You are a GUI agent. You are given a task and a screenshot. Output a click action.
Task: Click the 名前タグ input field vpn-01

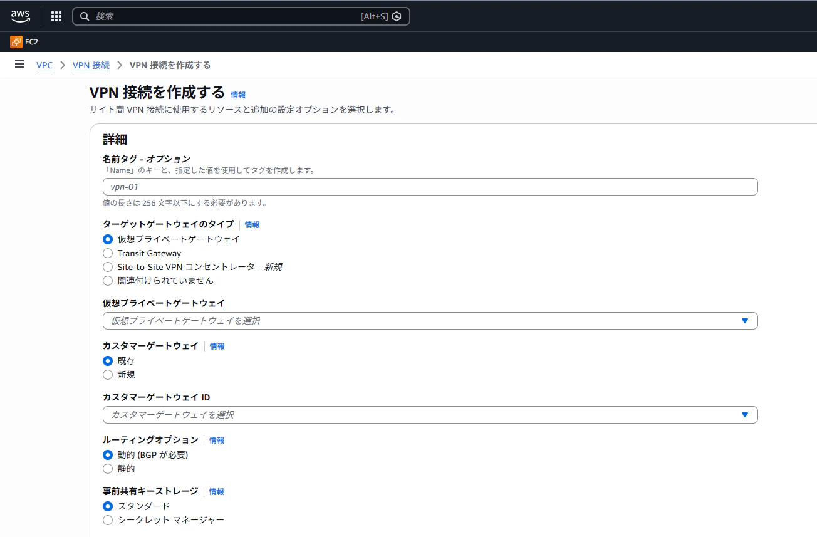tap(430, 187)
